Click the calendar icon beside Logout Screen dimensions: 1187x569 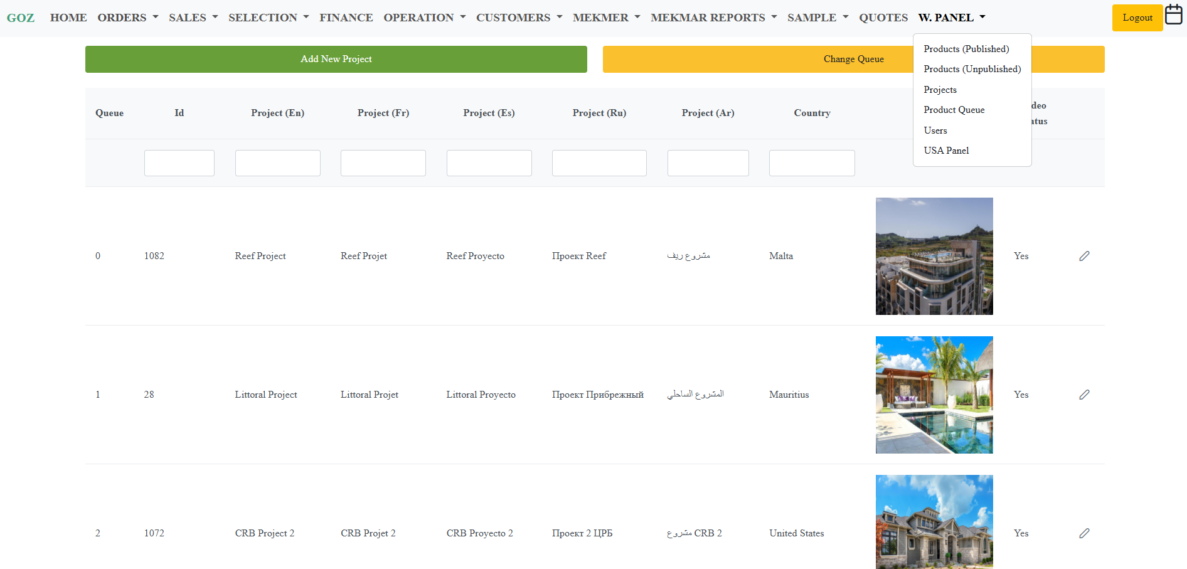1173,14
